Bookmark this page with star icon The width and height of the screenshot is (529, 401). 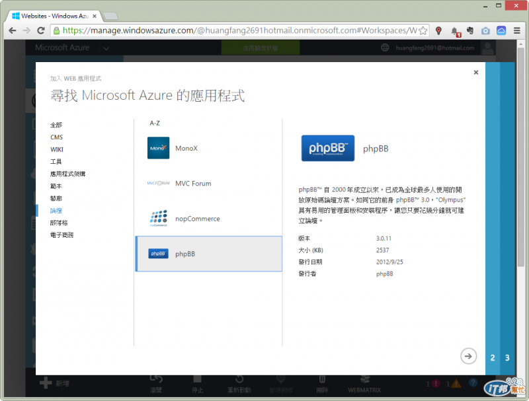pos(423,30)
